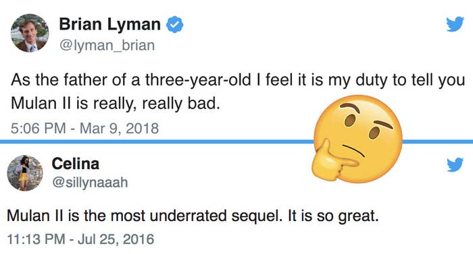The image size is (473, 254).
Task: Open the 11:13 PM - Jul 25, 2016 timestamp
Action: pos(80,239)
